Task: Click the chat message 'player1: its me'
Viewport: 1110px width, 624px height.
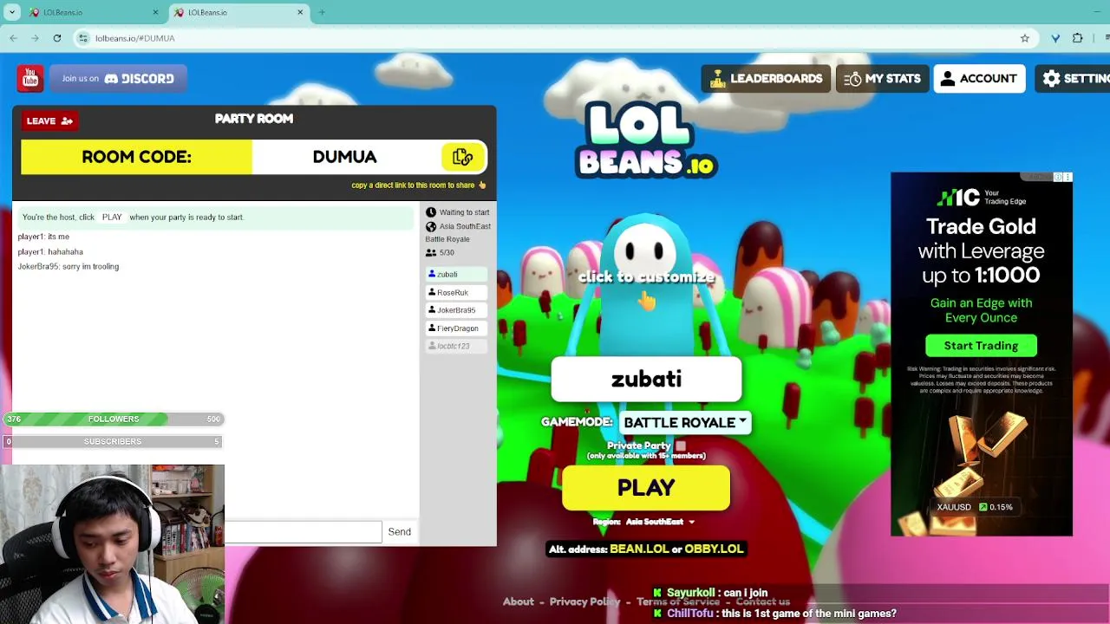Action: (x=43, y=237)
